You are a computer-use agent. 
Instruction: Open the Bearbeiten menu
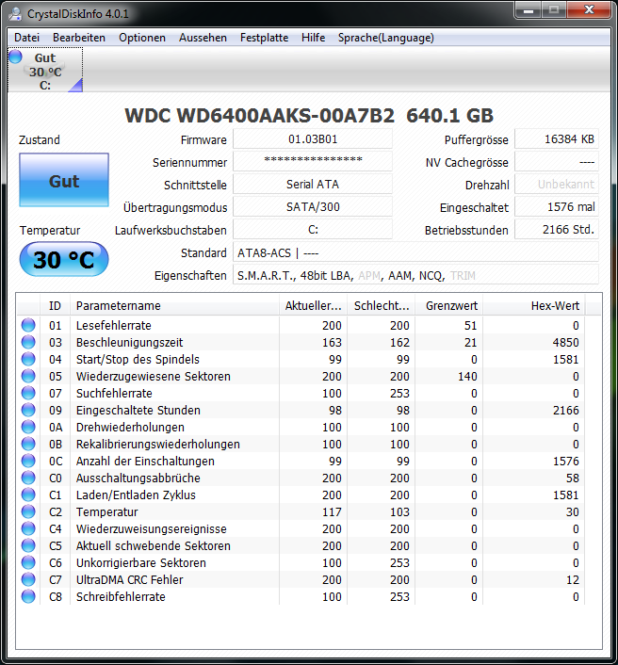(x=79, y=38)
